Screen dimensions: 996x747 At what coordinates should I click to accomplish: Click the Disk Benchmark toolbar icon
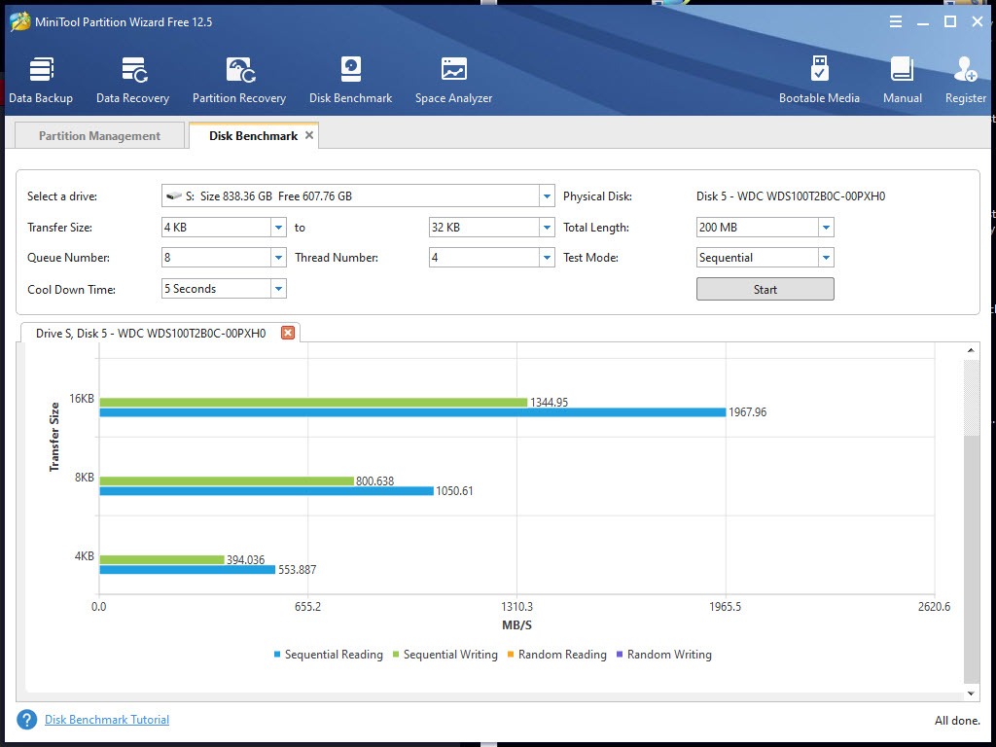(x=350, y=80)
